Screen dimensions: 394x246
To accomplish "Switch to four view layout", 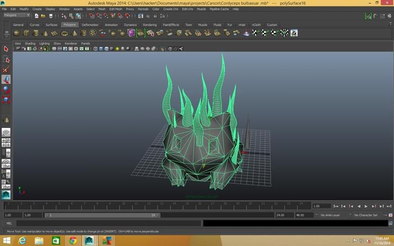I will pos(6,143).
